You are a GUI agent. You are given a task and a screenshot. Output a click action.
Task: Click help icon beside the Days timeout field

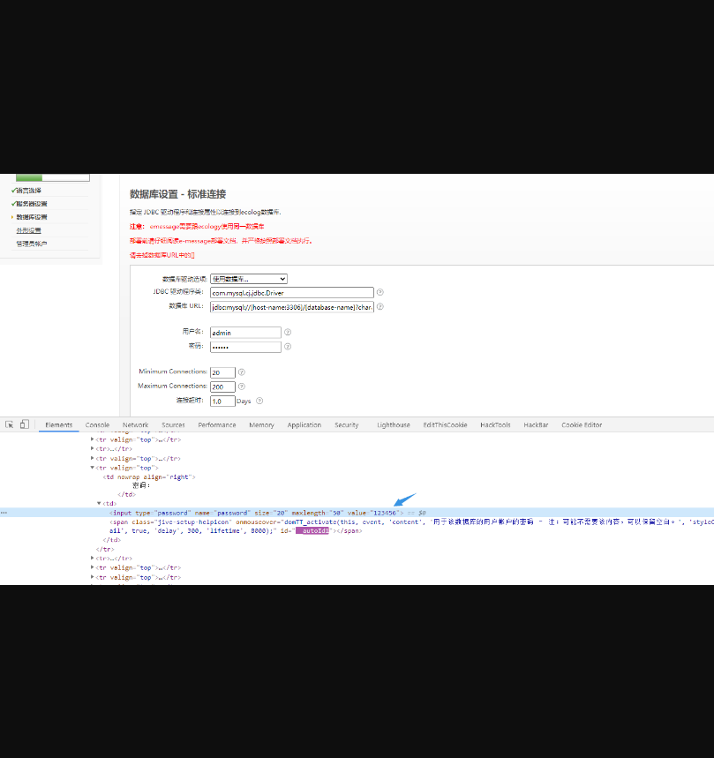(259, 400)
